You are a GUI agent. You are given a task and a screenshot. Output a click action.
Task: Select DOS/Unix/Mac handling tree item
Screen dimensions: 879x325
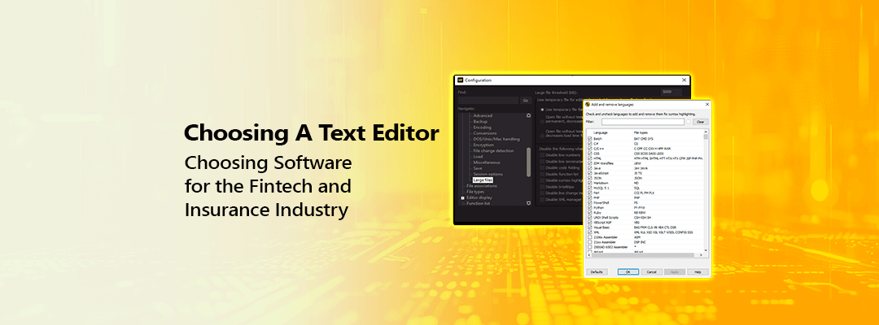click(496, 139)
